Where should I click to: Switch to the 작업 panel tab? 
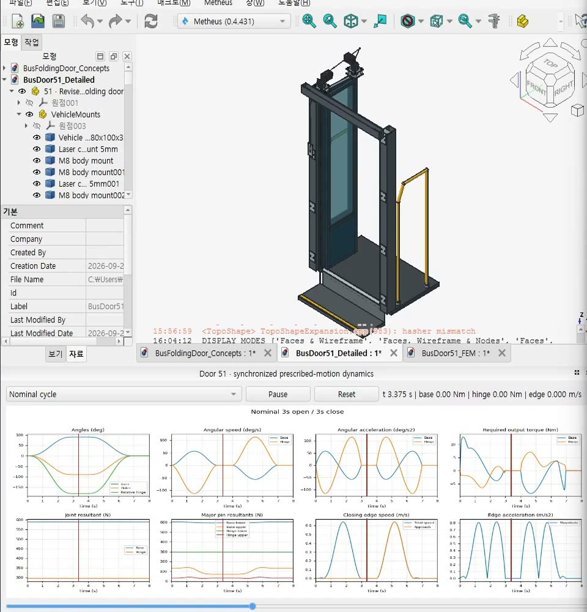click(x=31, y=42)
